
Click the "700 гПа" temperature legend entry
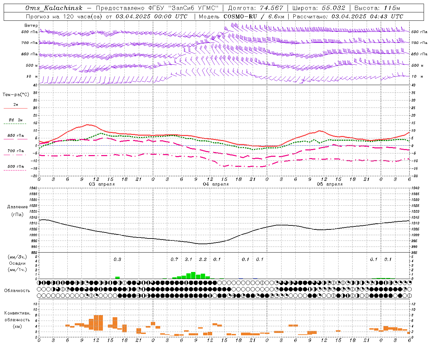(x=15, y=151)
